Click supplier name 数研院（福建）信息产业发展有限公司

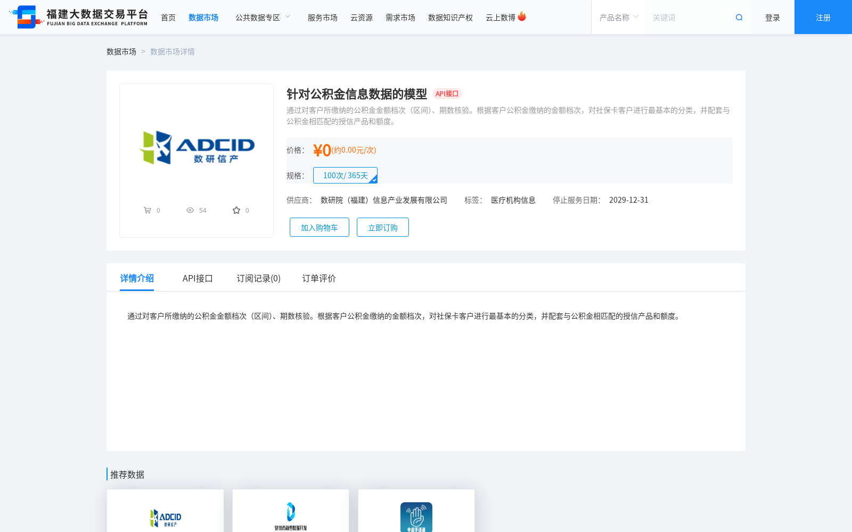[x=384, y=200]
